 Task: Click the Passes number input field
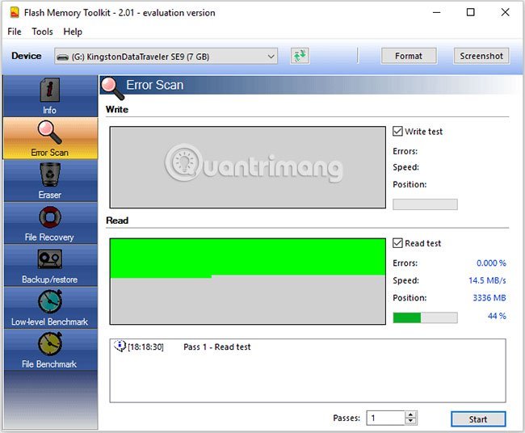(x=385, y=418)
